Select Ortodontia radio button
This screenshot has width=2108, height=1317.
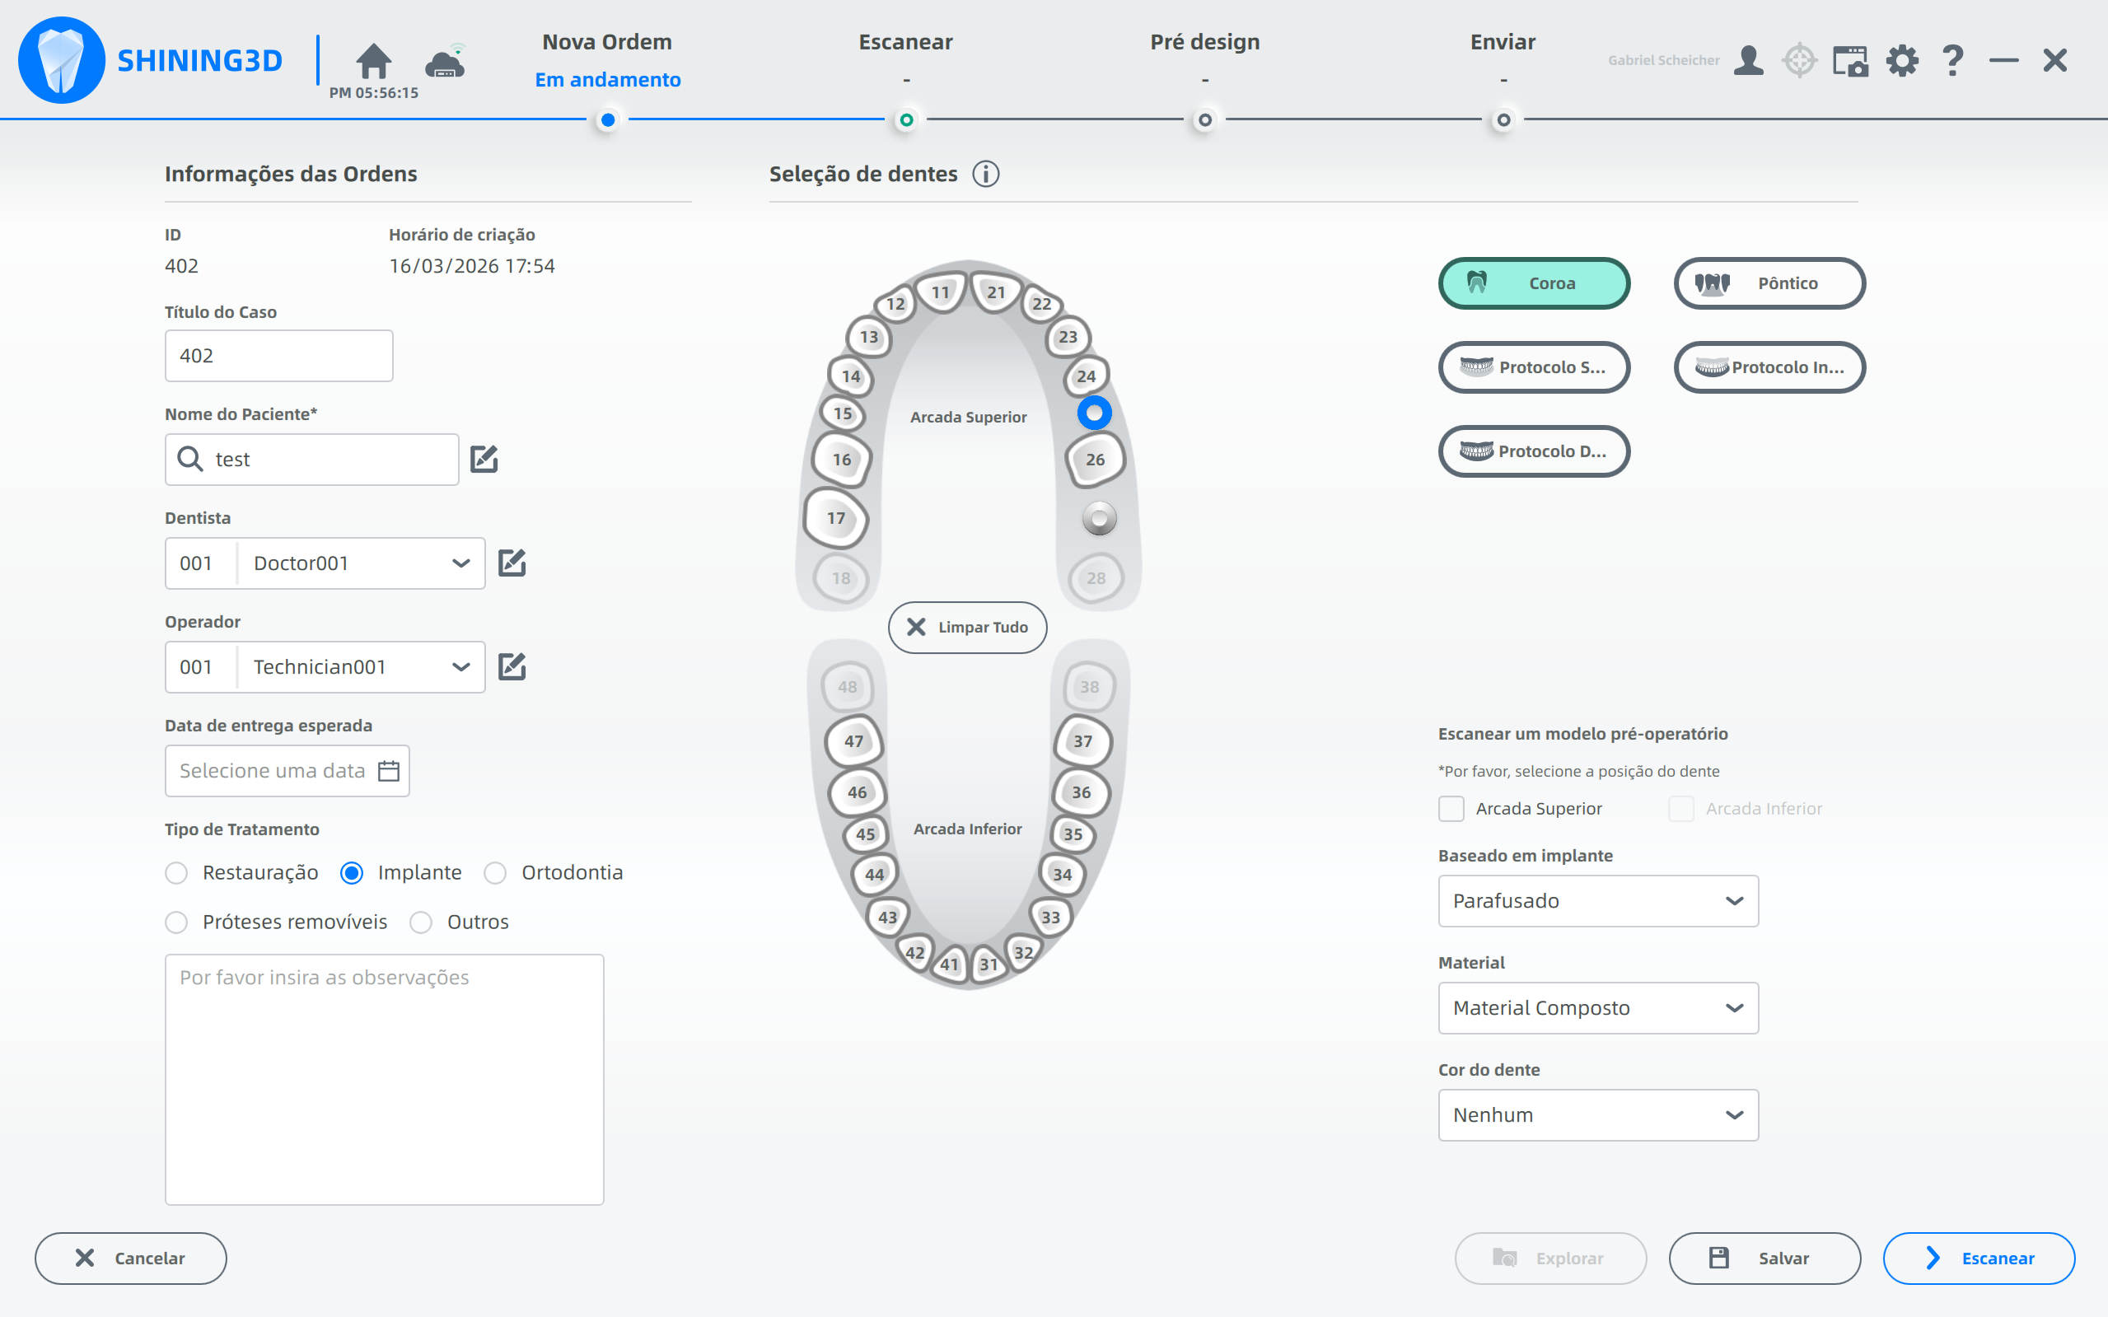tap(496, 873)
